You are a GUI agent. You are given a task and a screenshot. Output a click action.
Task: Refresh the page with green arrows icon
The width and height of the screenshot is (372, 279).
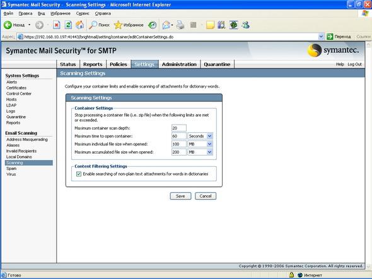[68, 25]
